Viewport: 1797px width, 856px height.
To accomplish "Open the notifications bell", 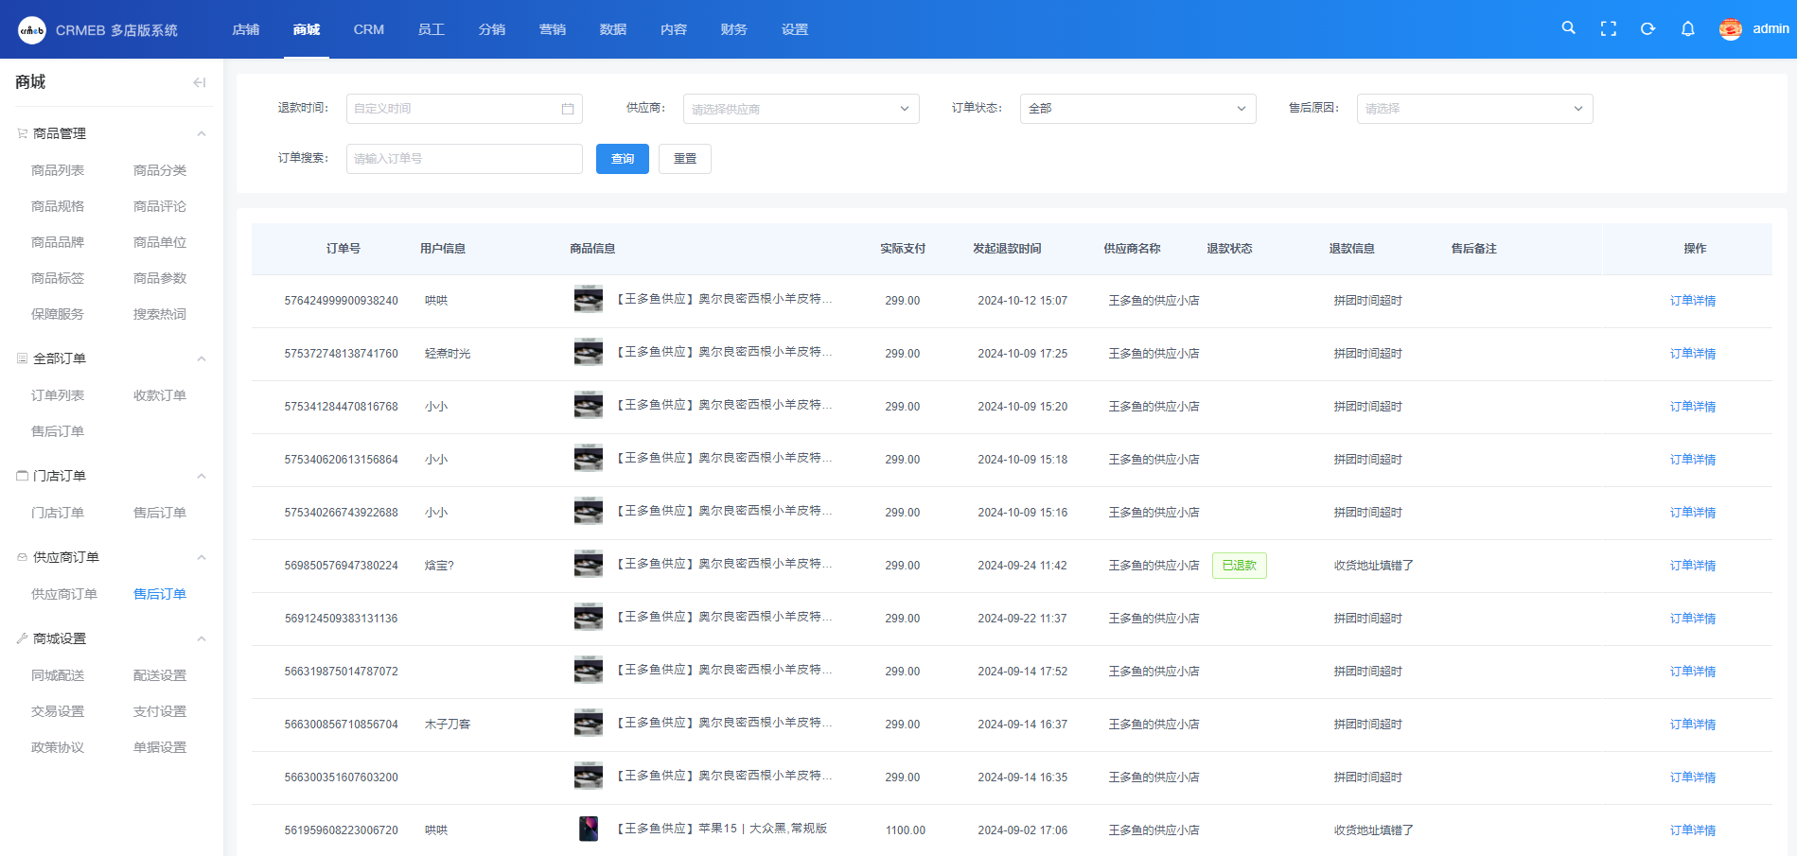I will 1687,29.
